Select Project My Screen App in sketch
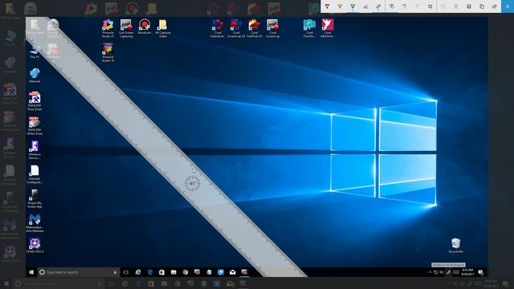The image size is (514, 289). coord(35,198)
